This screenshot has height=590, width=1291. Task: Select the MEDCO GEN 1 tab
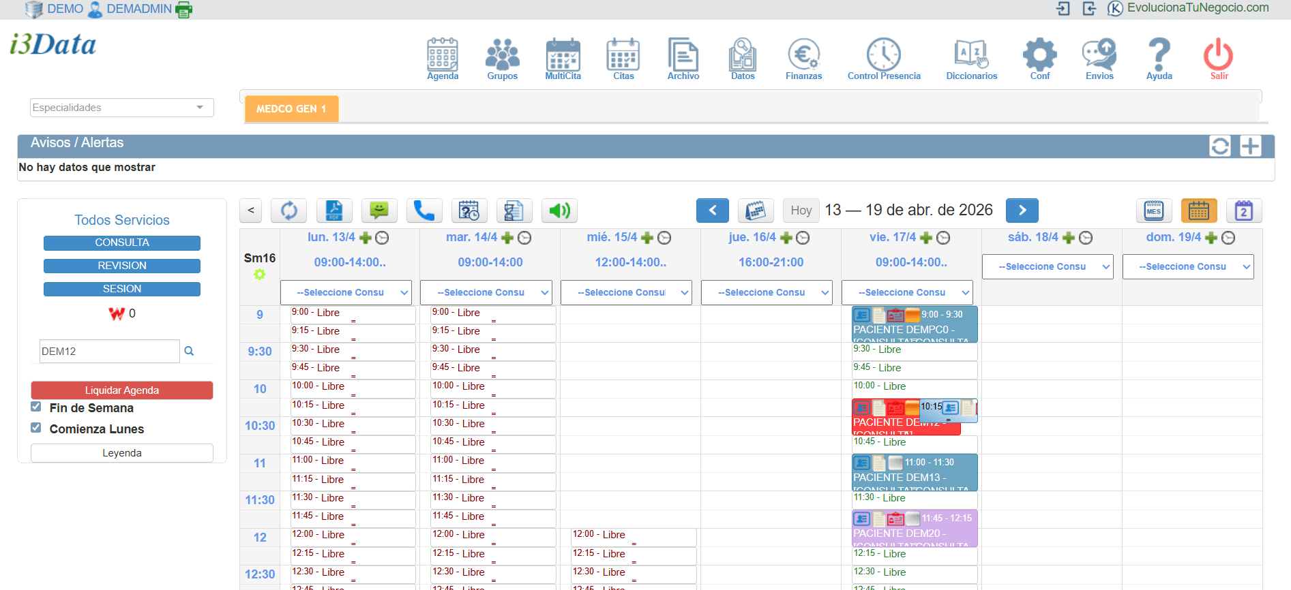(x=291, y=109)
